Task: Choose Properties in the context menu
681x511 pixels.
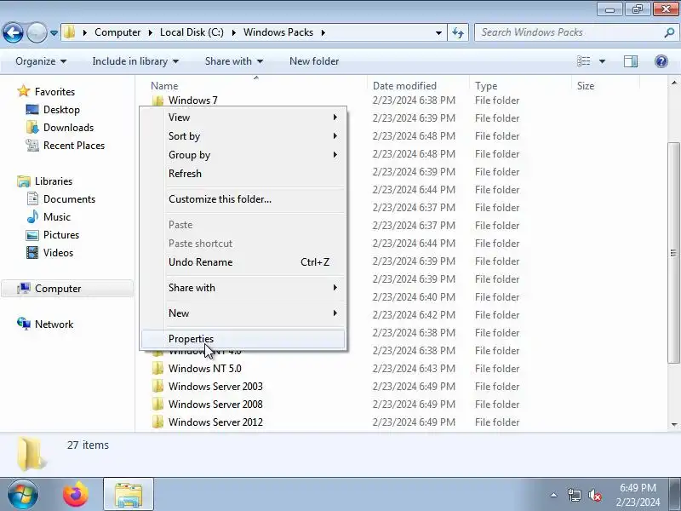Action: pos(243,339)
